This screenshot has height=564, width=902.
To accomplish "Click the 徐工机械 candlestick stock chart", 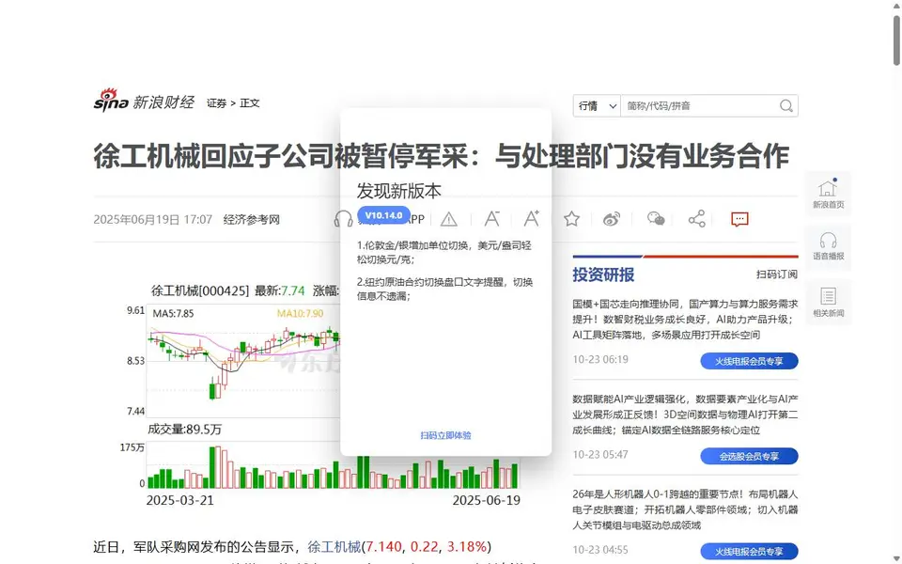I will tap(243, 361).
